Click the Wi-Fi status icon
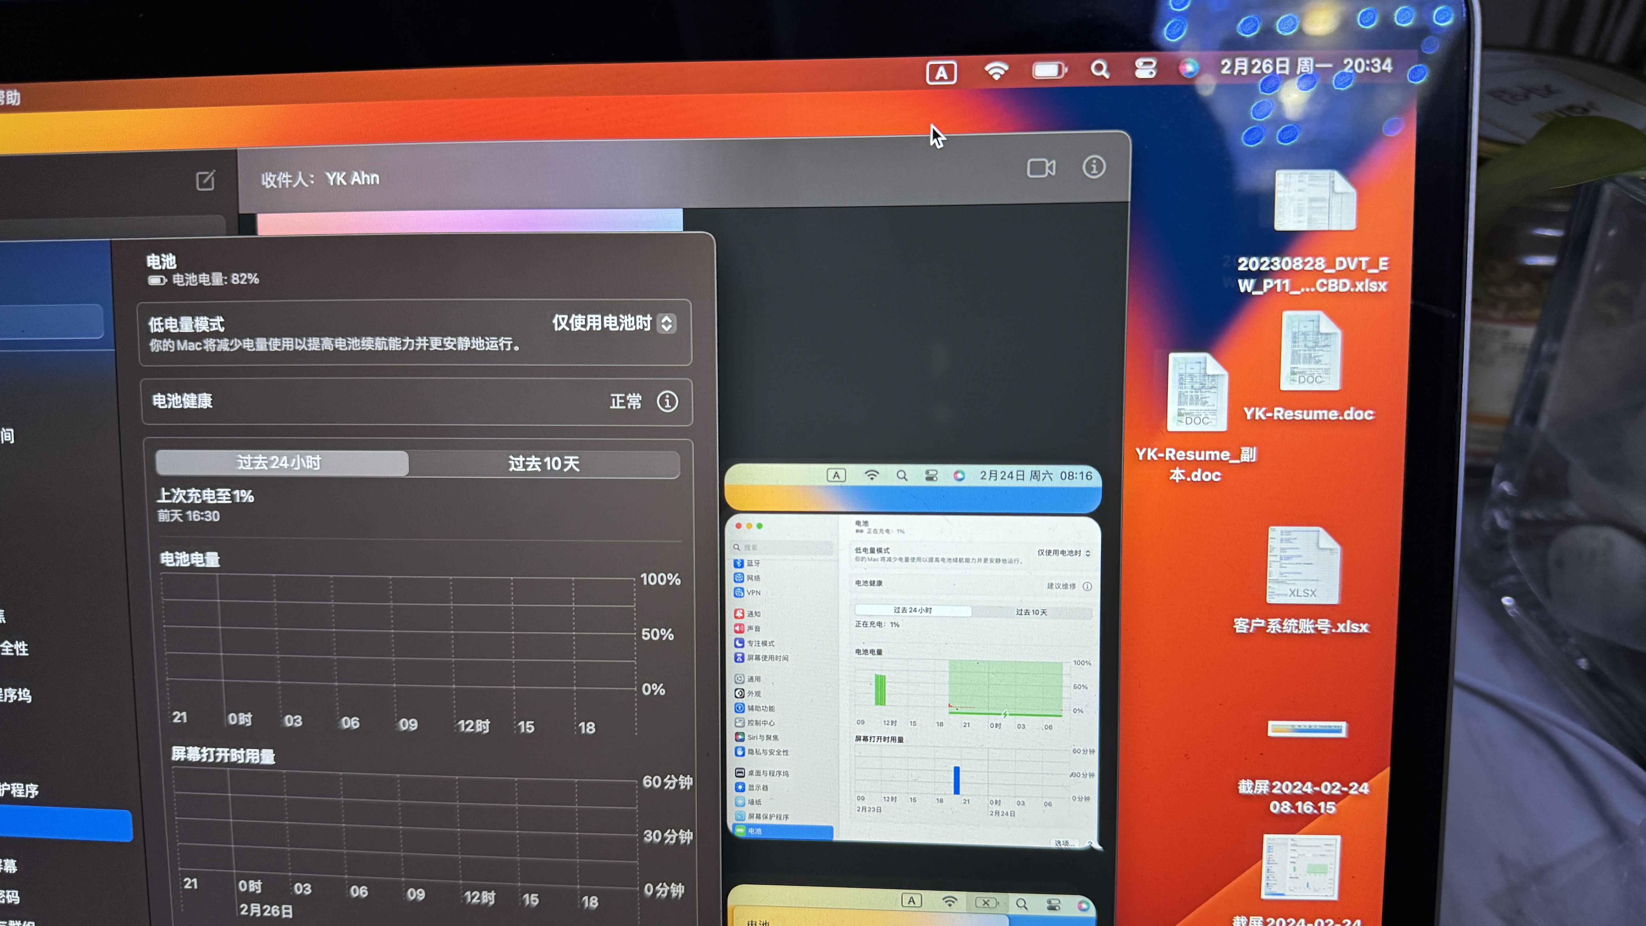 click(x=996, y=70)
